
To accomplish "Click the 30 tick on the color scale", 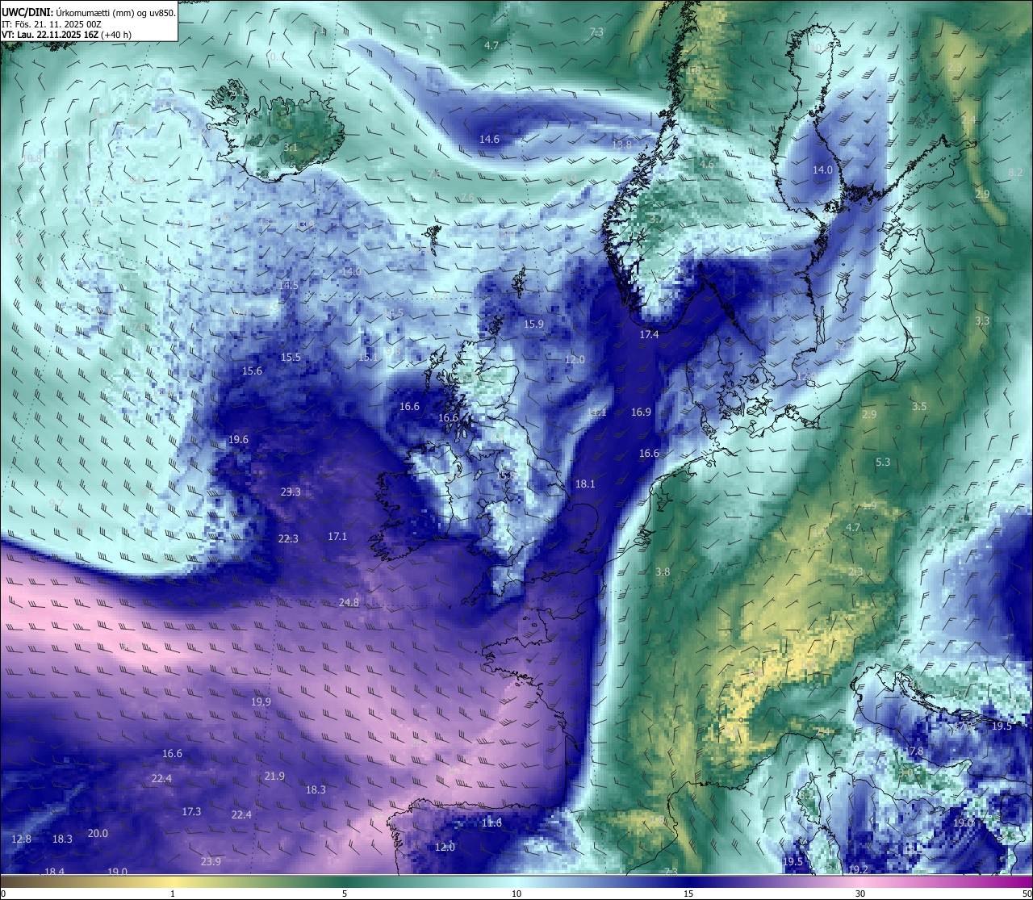I will [x=860, y=894].
